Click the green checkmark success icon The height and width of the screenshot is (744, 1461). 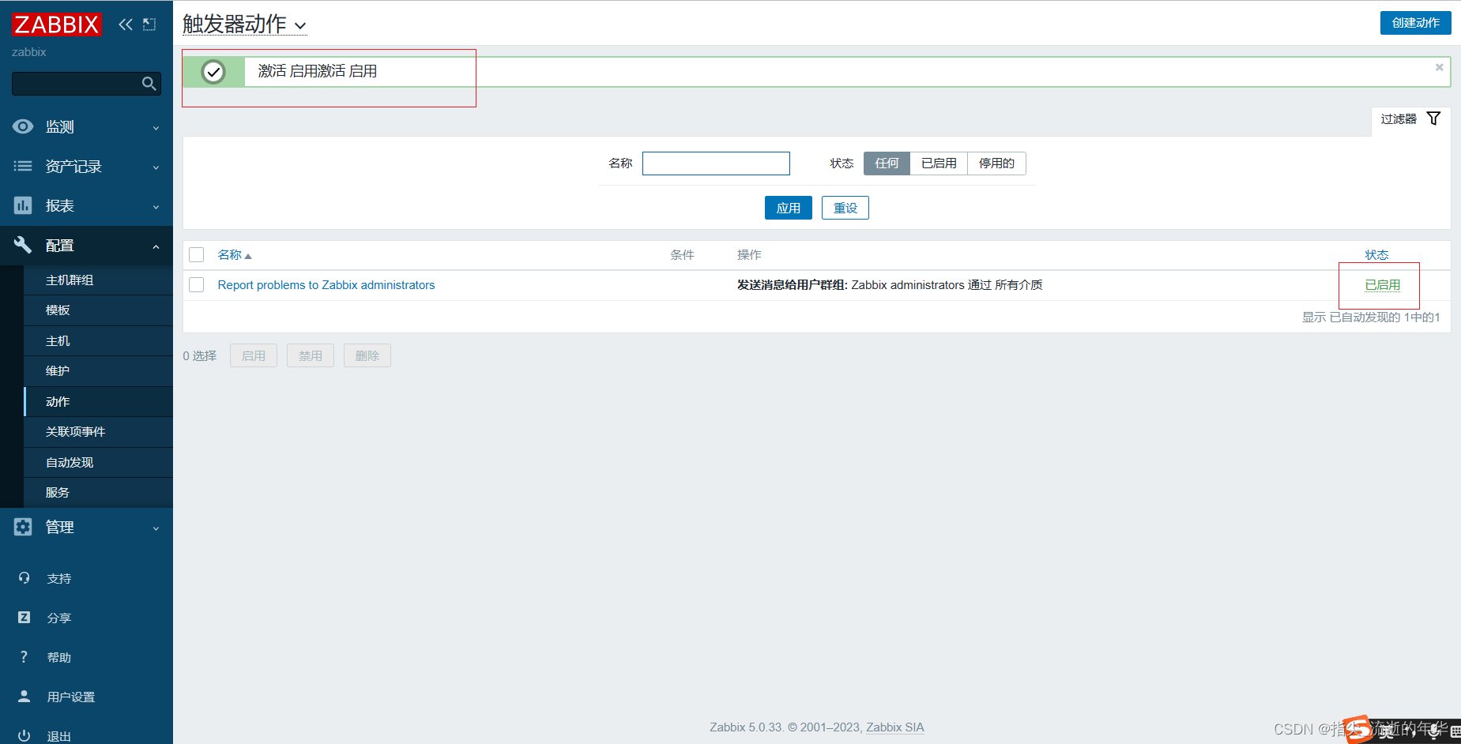pos(213,72)
